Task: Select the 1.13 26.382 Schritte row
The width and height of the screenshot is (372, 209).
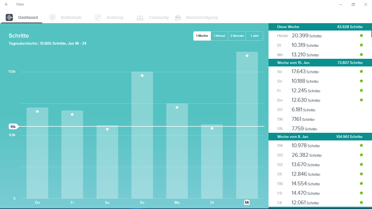Action: pyautogui.click(x=320, y=155)
